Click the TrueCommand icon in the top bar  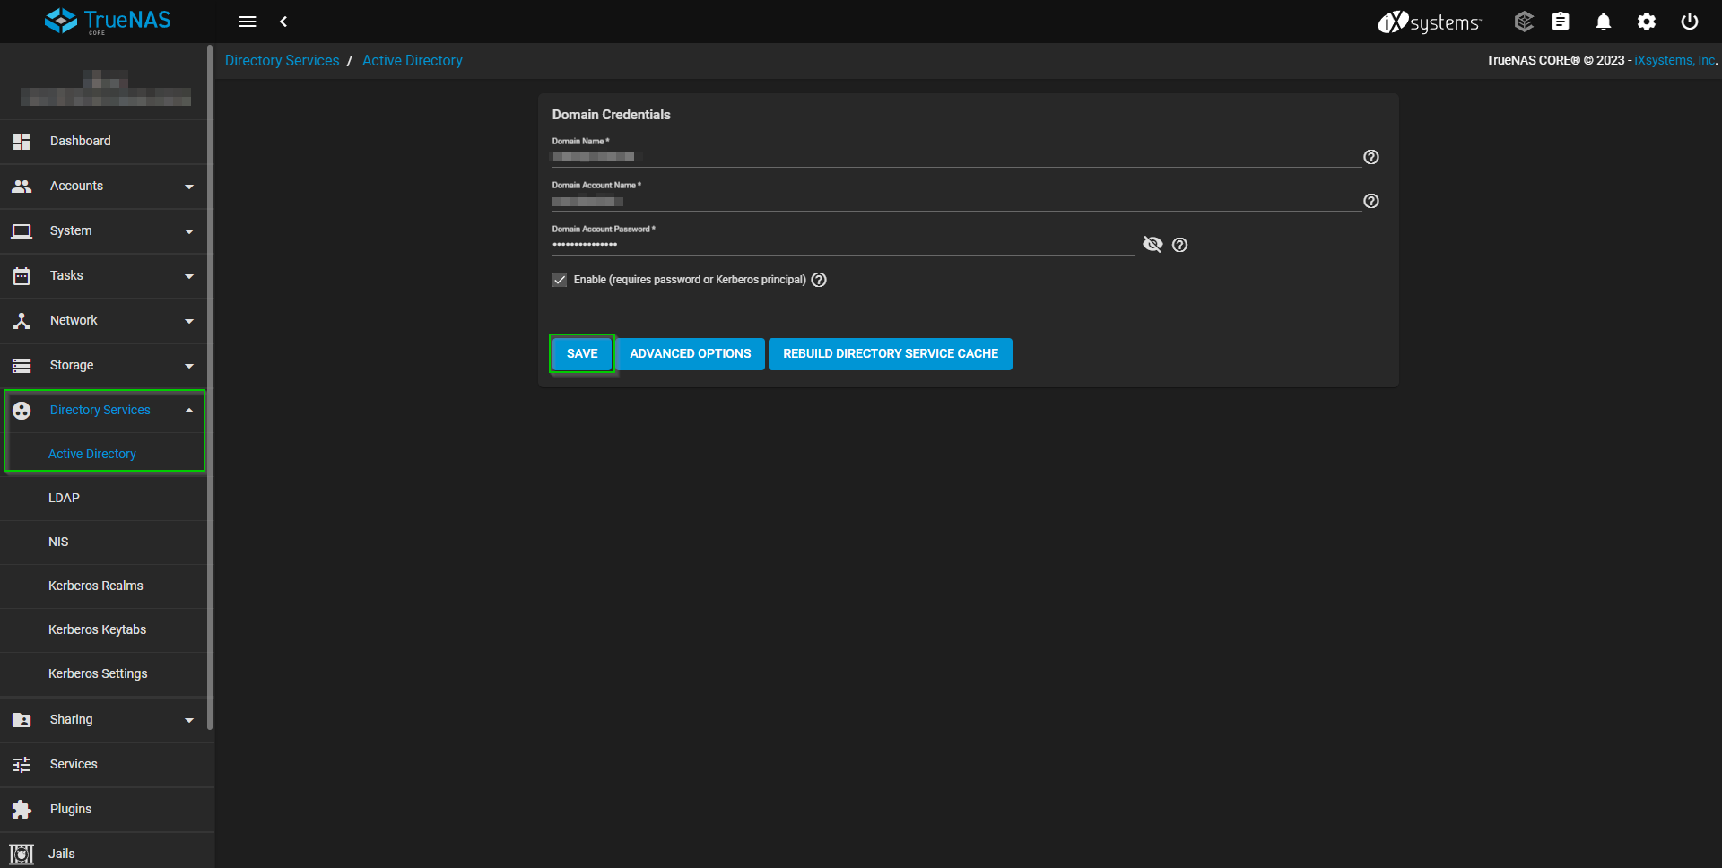coord(1523,22)
